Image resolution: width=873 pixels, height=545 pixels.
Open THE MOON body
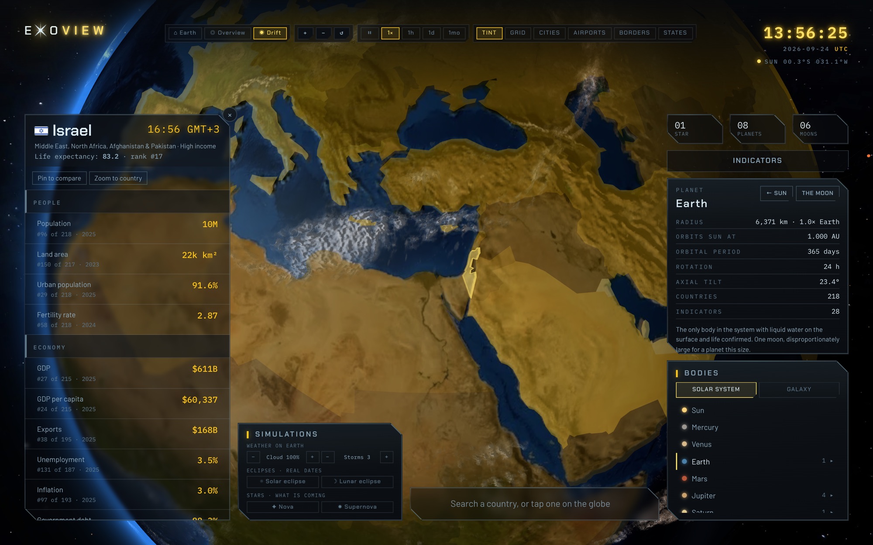818,193
